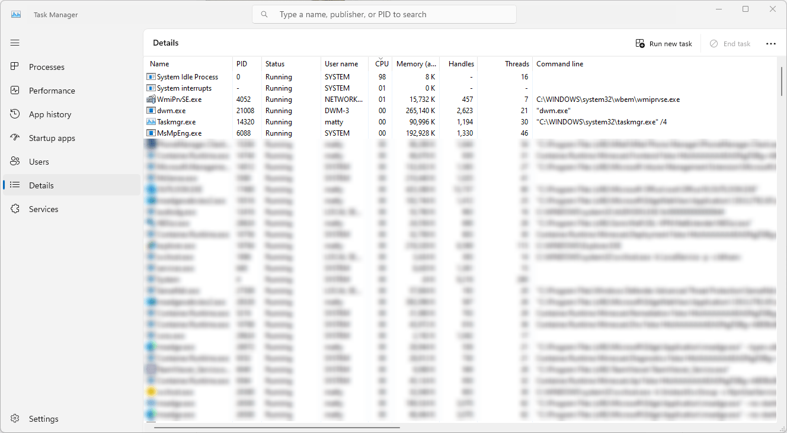Select the System interrupts process name
This screenshot has height=433, width=787.
coord(184,88)
